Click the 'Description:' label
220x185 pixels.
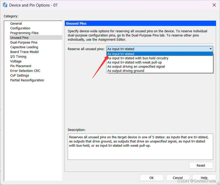point(76,130)
